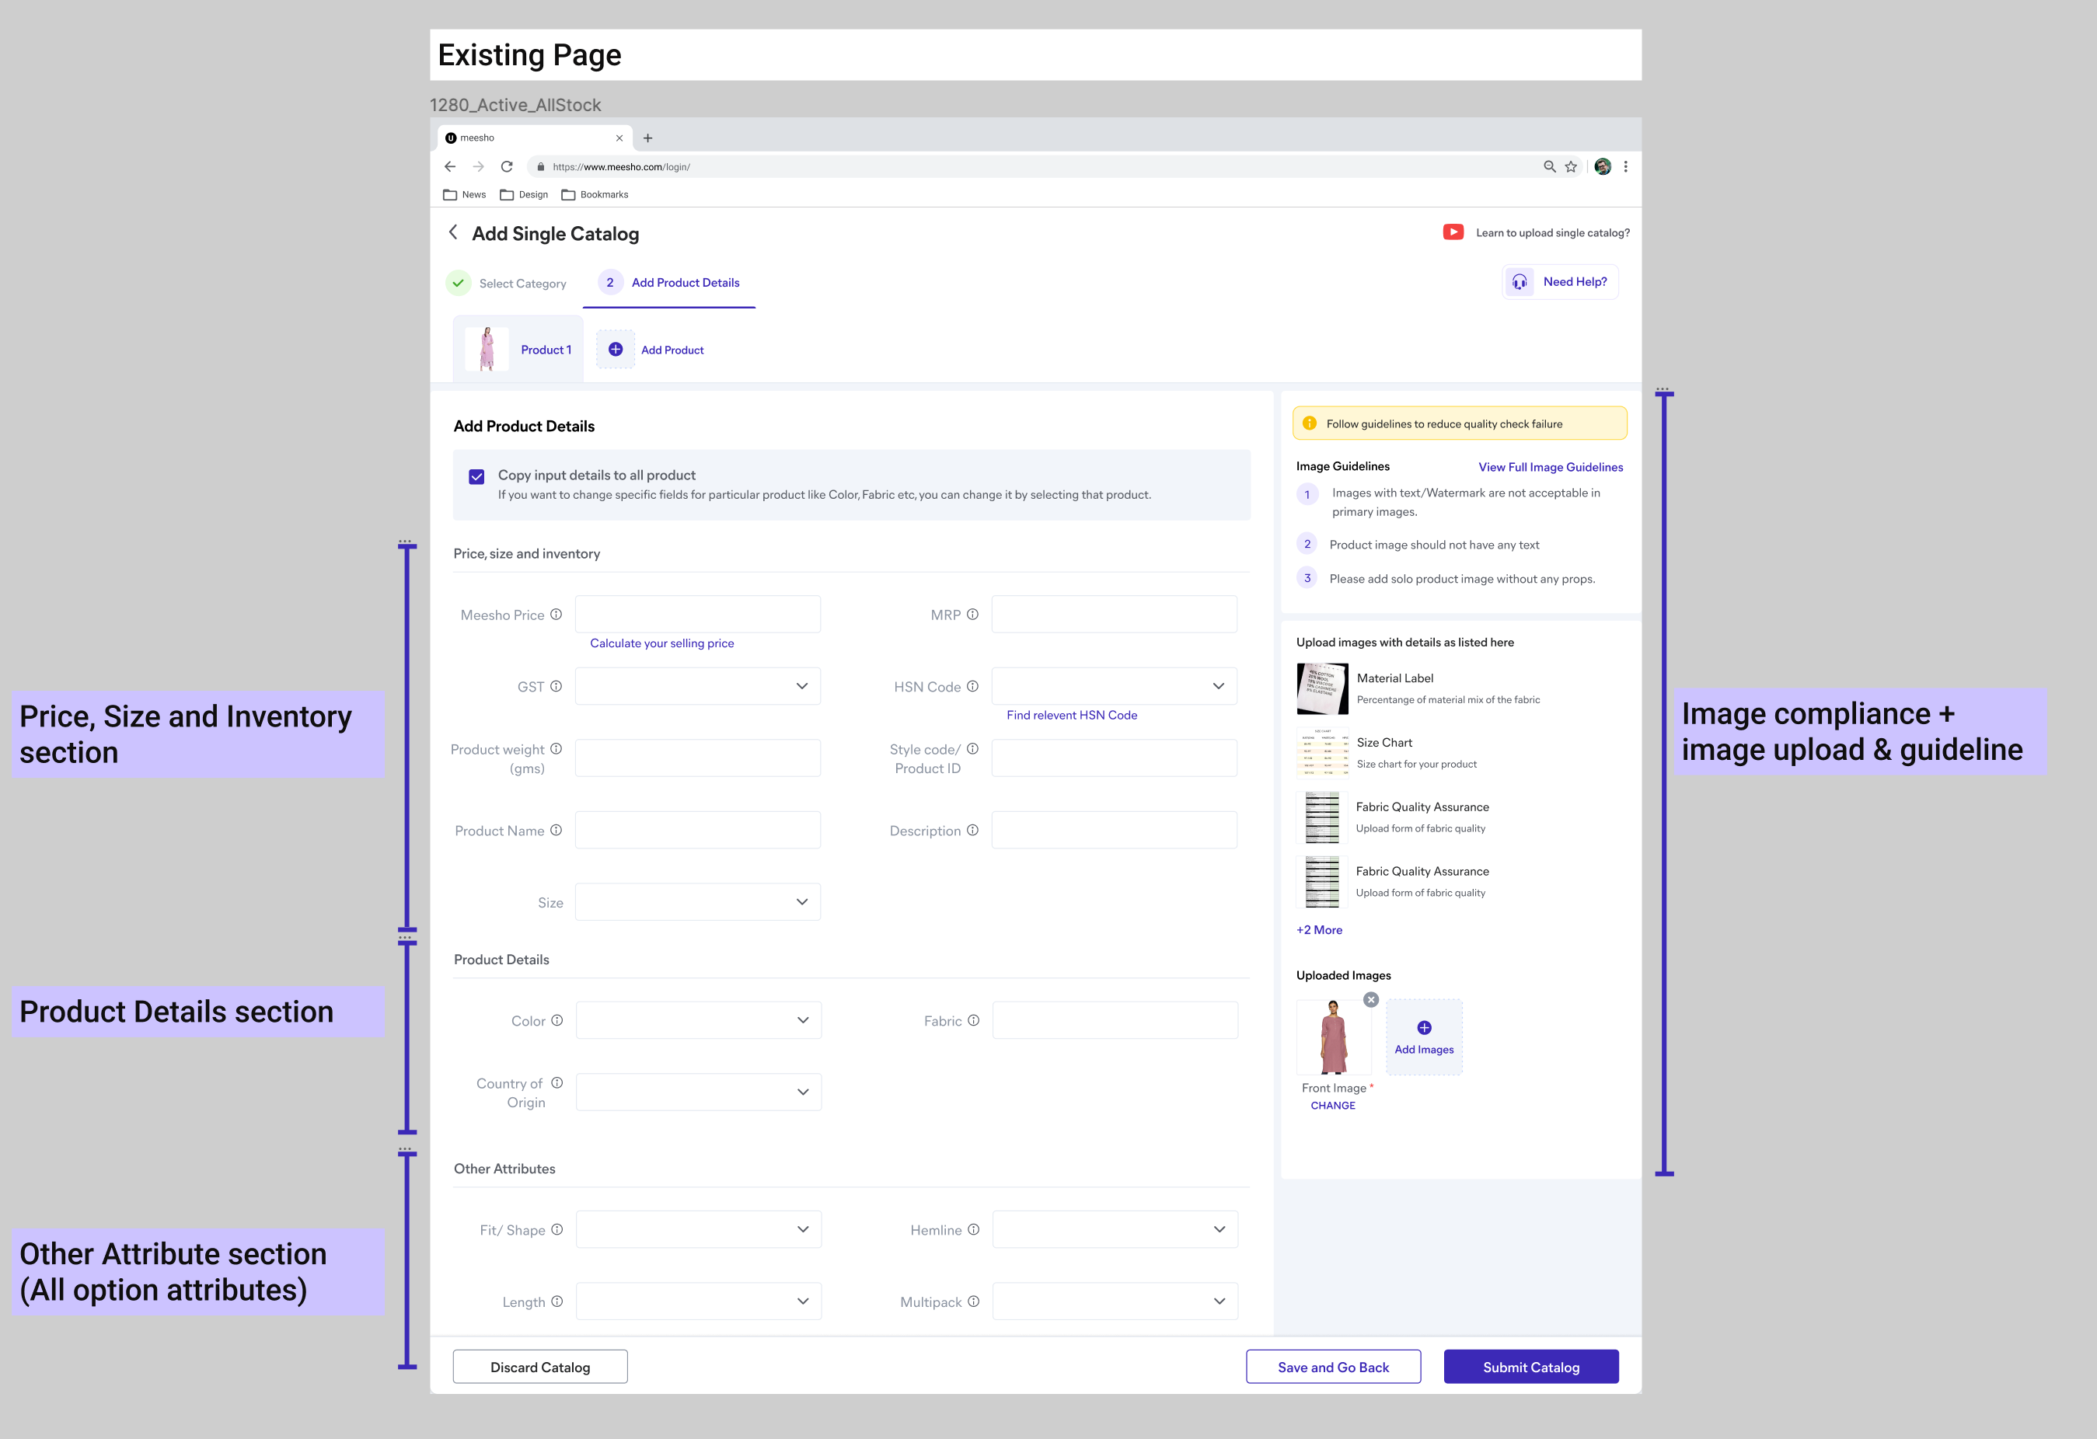Click the info icon next to Meesho Price
This screenshot has height=1439, width=2097.
point(557,615)
